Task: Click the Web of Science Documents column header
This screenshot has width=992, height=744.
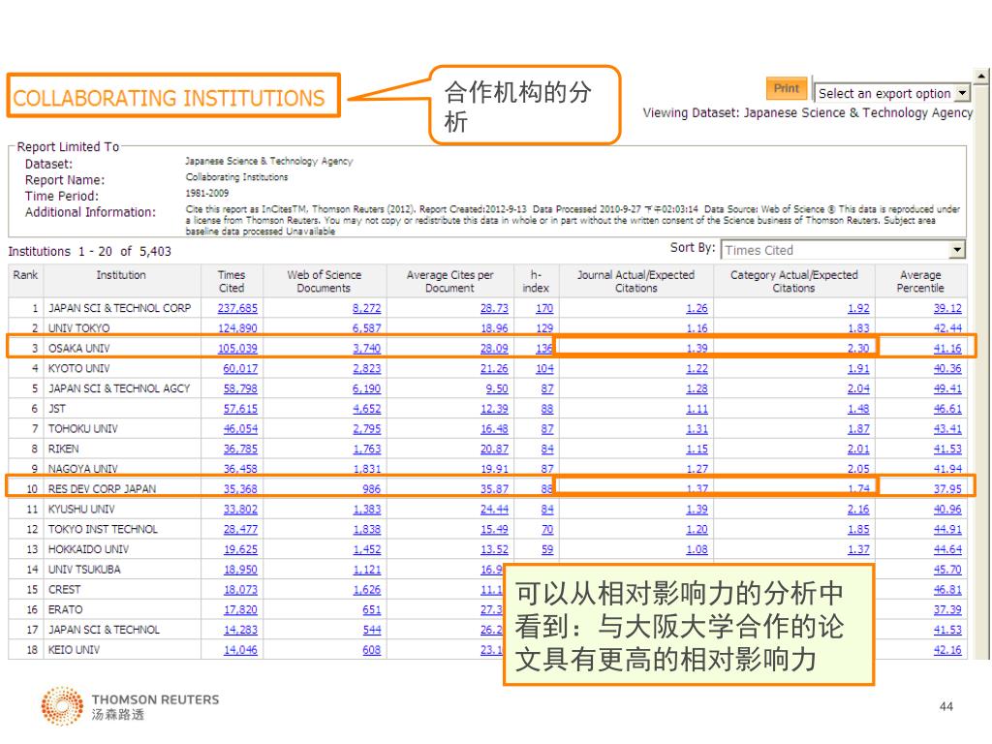Action: pos(324,282)
